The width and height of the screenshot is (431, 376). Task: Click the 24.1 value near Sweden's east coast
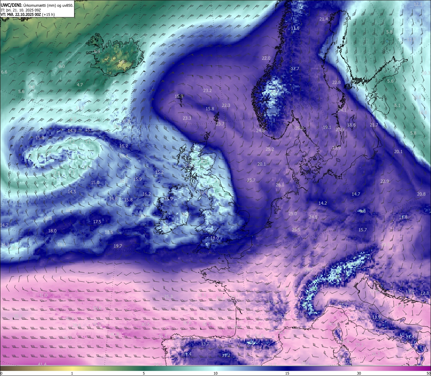342,110
